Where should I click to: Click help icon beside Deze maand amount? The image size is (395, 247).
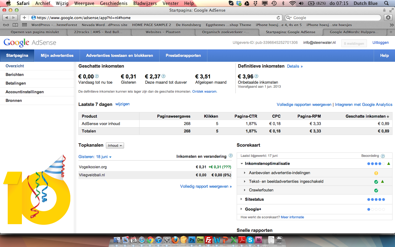[164, 76]
